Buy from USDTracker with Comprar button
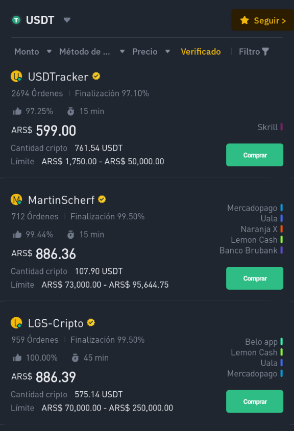 [254, 155]
